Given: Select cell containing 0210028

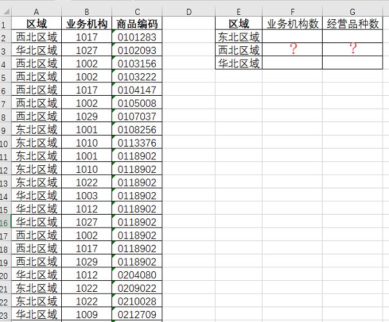Looking at the screenshot, I should point(137,301).
